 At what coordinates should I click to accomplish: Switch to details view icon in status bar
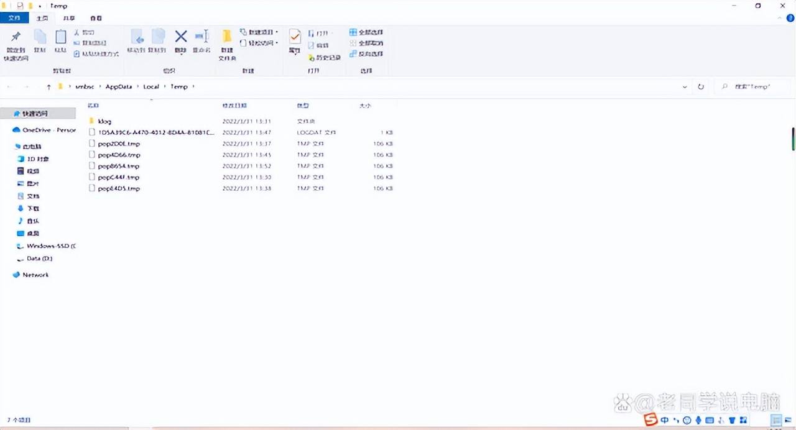[775, 421]
